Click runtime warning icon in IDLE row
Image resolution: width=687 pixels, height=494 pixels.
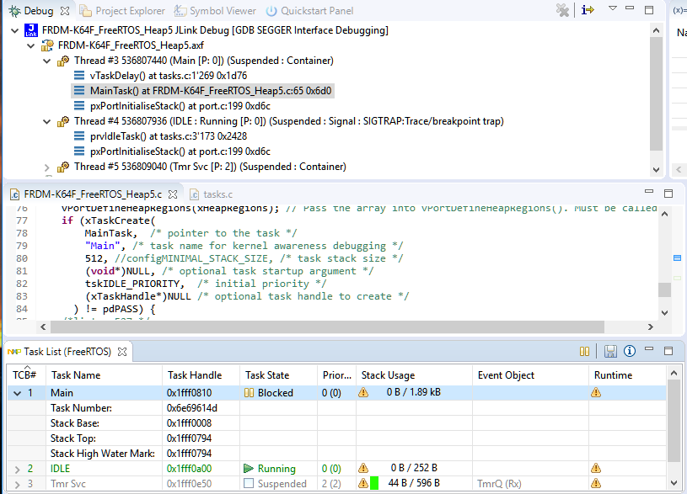click(596, 469)
